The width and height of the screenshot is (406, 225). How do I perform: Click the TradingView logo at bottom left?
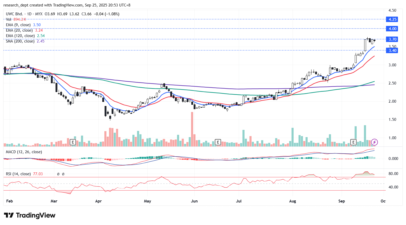click(30, 215)
